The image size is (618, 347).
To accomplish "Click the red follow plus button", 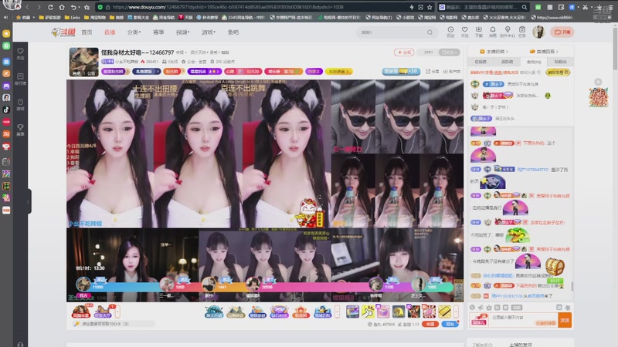I will click(x=404, y=52).
